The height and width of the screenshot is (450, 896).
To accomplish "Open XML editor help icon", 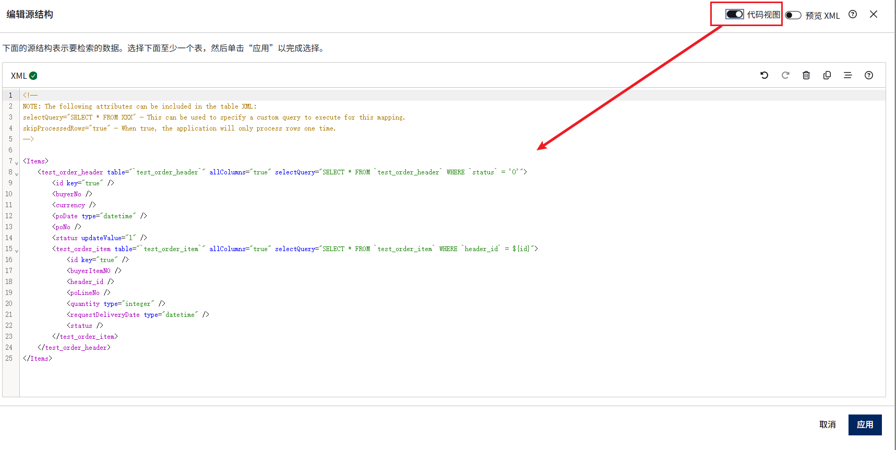I will point(869,75).
